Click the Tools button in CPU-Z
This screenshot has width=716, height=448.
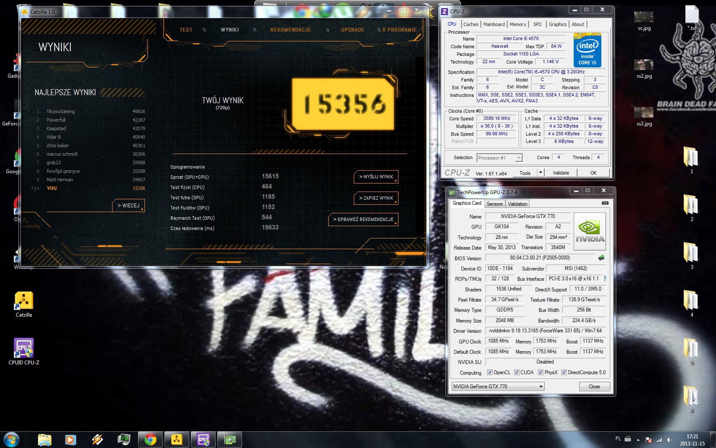[525, 173]
